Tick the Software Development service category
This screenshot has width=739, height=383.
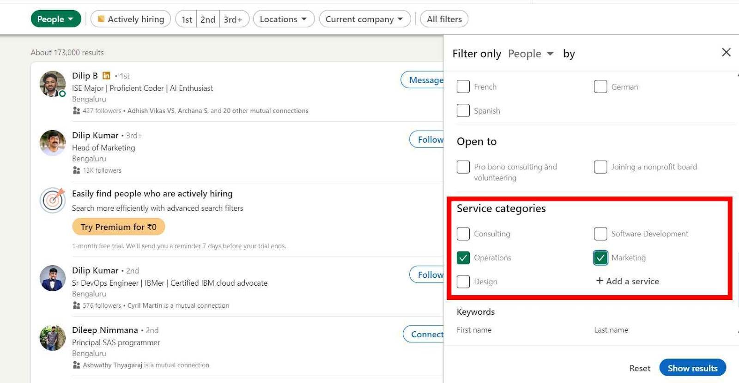[x=600, y=233]
